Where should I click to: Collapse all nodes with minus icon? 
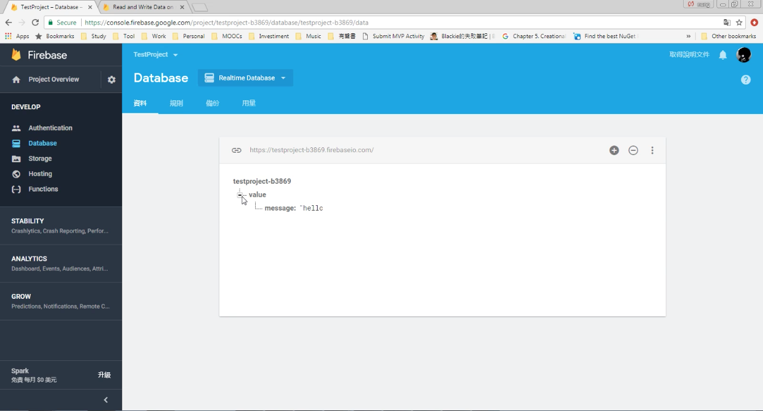pos(633,150)
